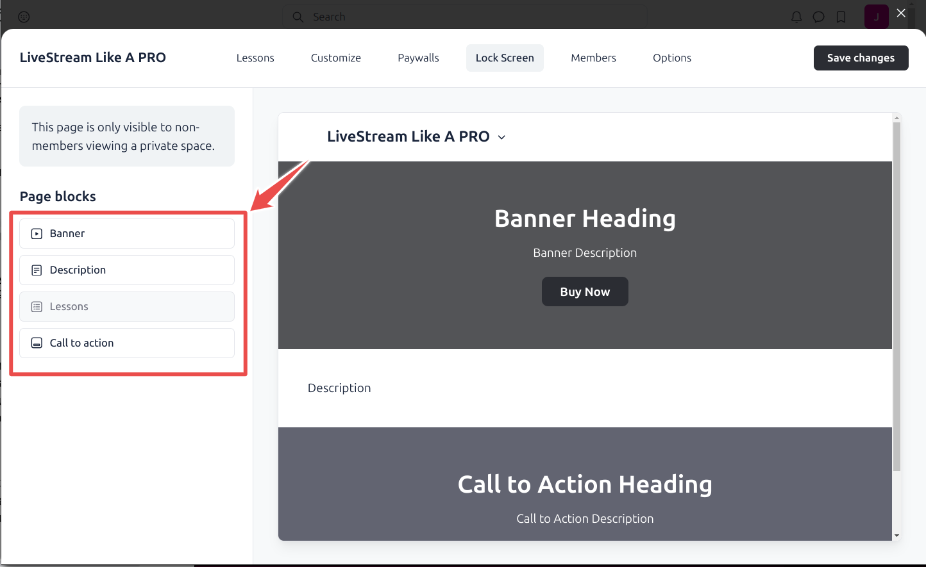Open notifications bell in background header
Screen dimensions: 926x567
tap(796, 17)
